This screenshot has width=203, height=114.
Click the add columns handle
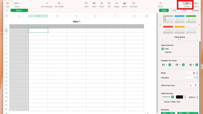coord(147,16)
